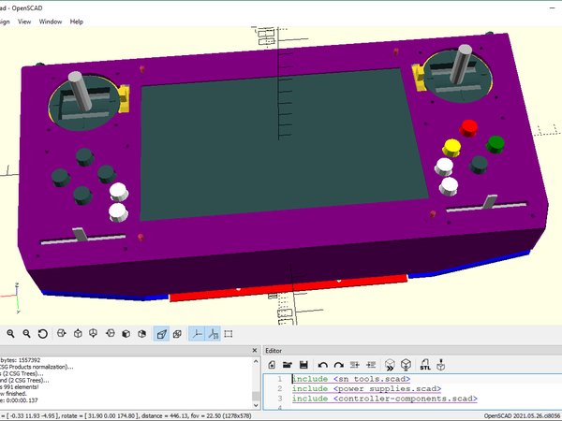Viewport: 562px width, 421px height.
Task: Reset the 3D view
Action: pyautogui.click(x=42, y=333)
